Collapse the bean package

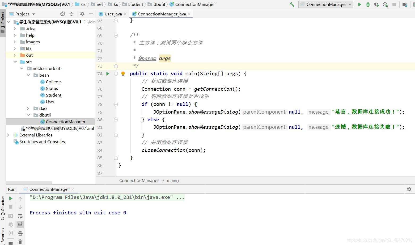[x=28, y=75]
